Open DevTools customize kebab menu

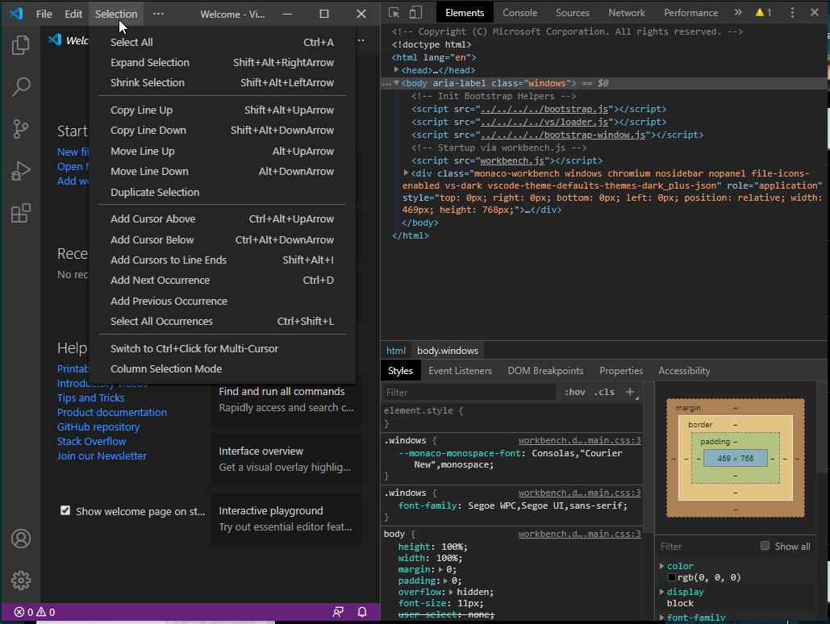pos(792,13)
